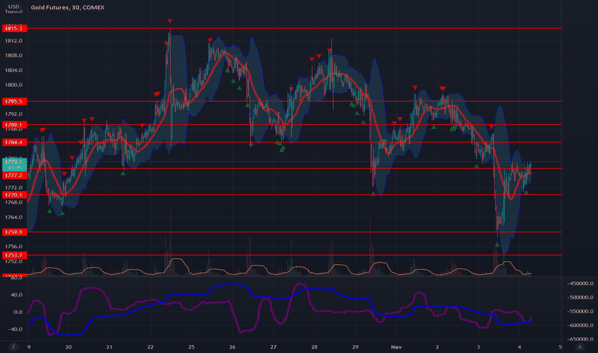Click the date label 29 on the time axis
The width and height of the screenshot is (598, 353).
pyautogui.click(x=355, y=347)
